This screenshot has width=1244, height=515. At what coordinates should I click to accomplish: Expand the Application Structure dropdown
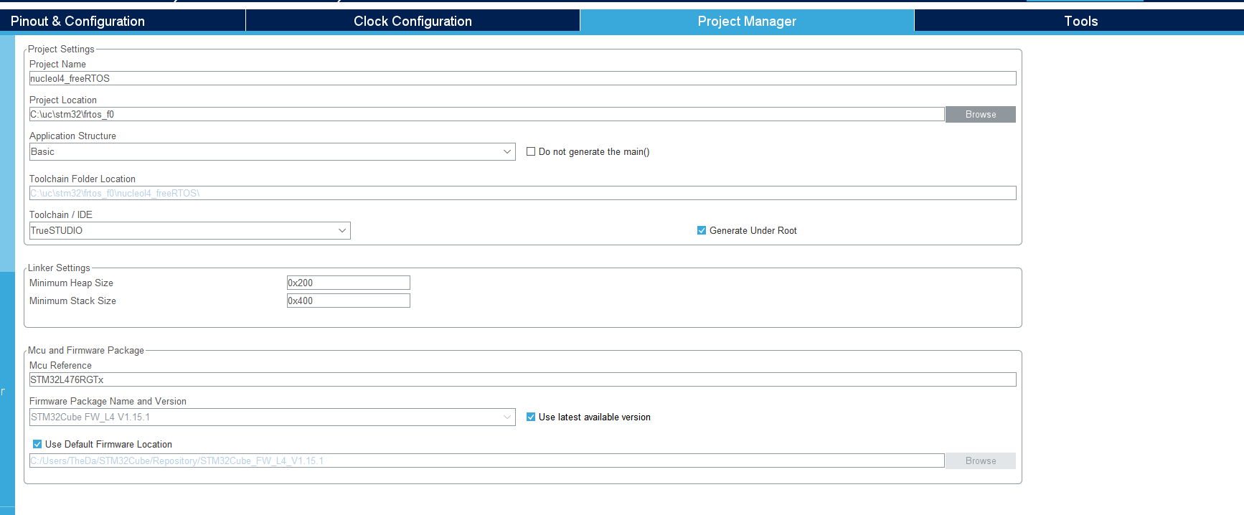pyautogui.click(x=272, y=151)
